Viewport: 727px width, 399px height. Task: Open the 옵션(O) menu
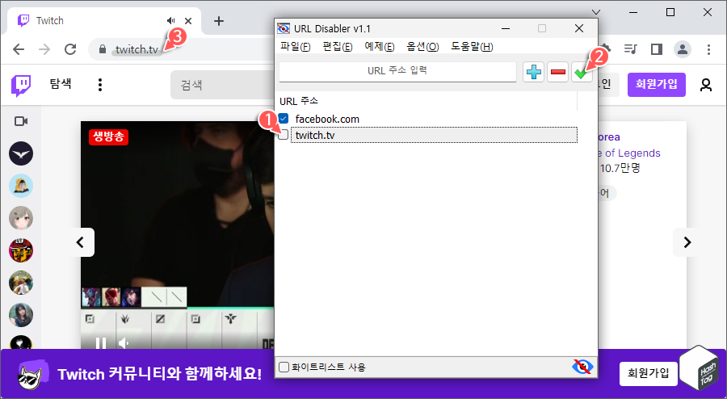point(422,47)
